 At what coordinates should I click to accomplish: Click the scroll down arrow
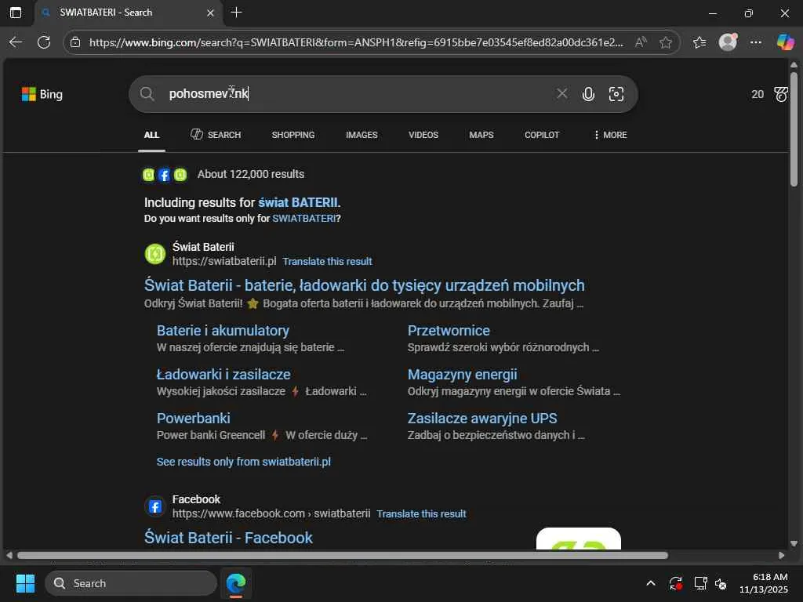click(794, 544)
